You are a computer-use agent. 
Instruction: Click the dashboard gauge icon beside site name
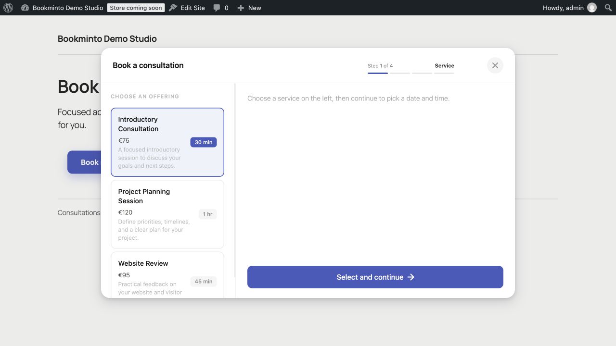[25, 8]
